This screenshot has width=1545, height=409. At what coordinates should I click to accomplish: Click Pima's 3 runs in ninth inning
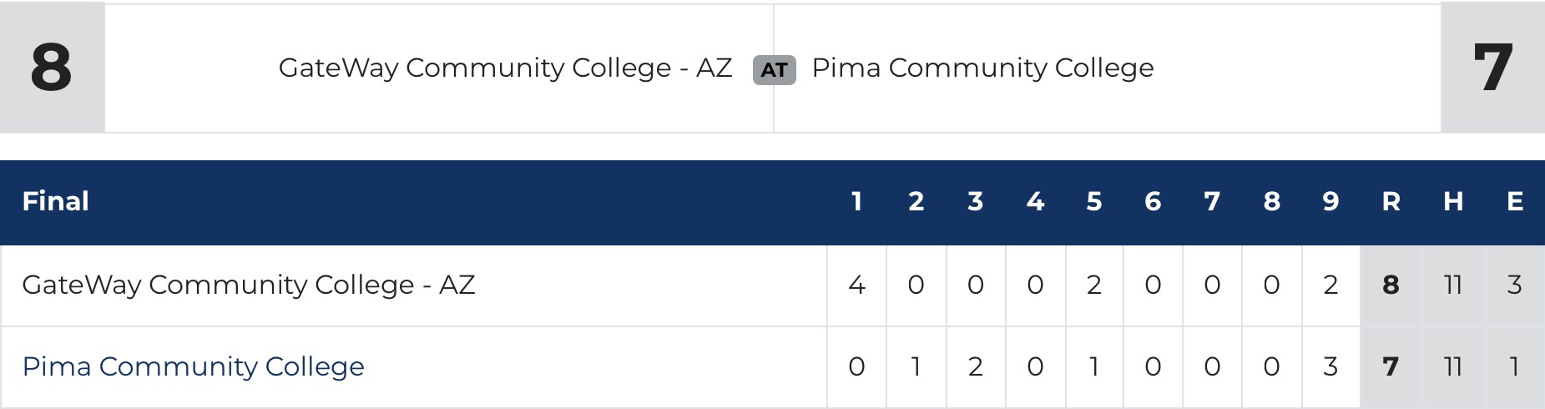point(1330,366)
